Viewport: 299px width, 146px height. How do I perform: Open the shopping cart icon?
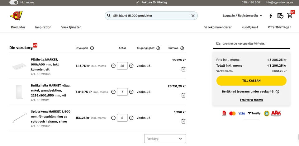click(x=290, y=16)
